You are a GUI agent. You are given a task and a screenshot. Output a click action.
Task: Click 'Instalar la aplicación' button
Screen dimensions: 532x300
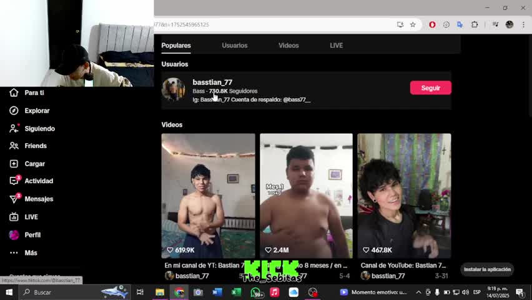point(487,269)
